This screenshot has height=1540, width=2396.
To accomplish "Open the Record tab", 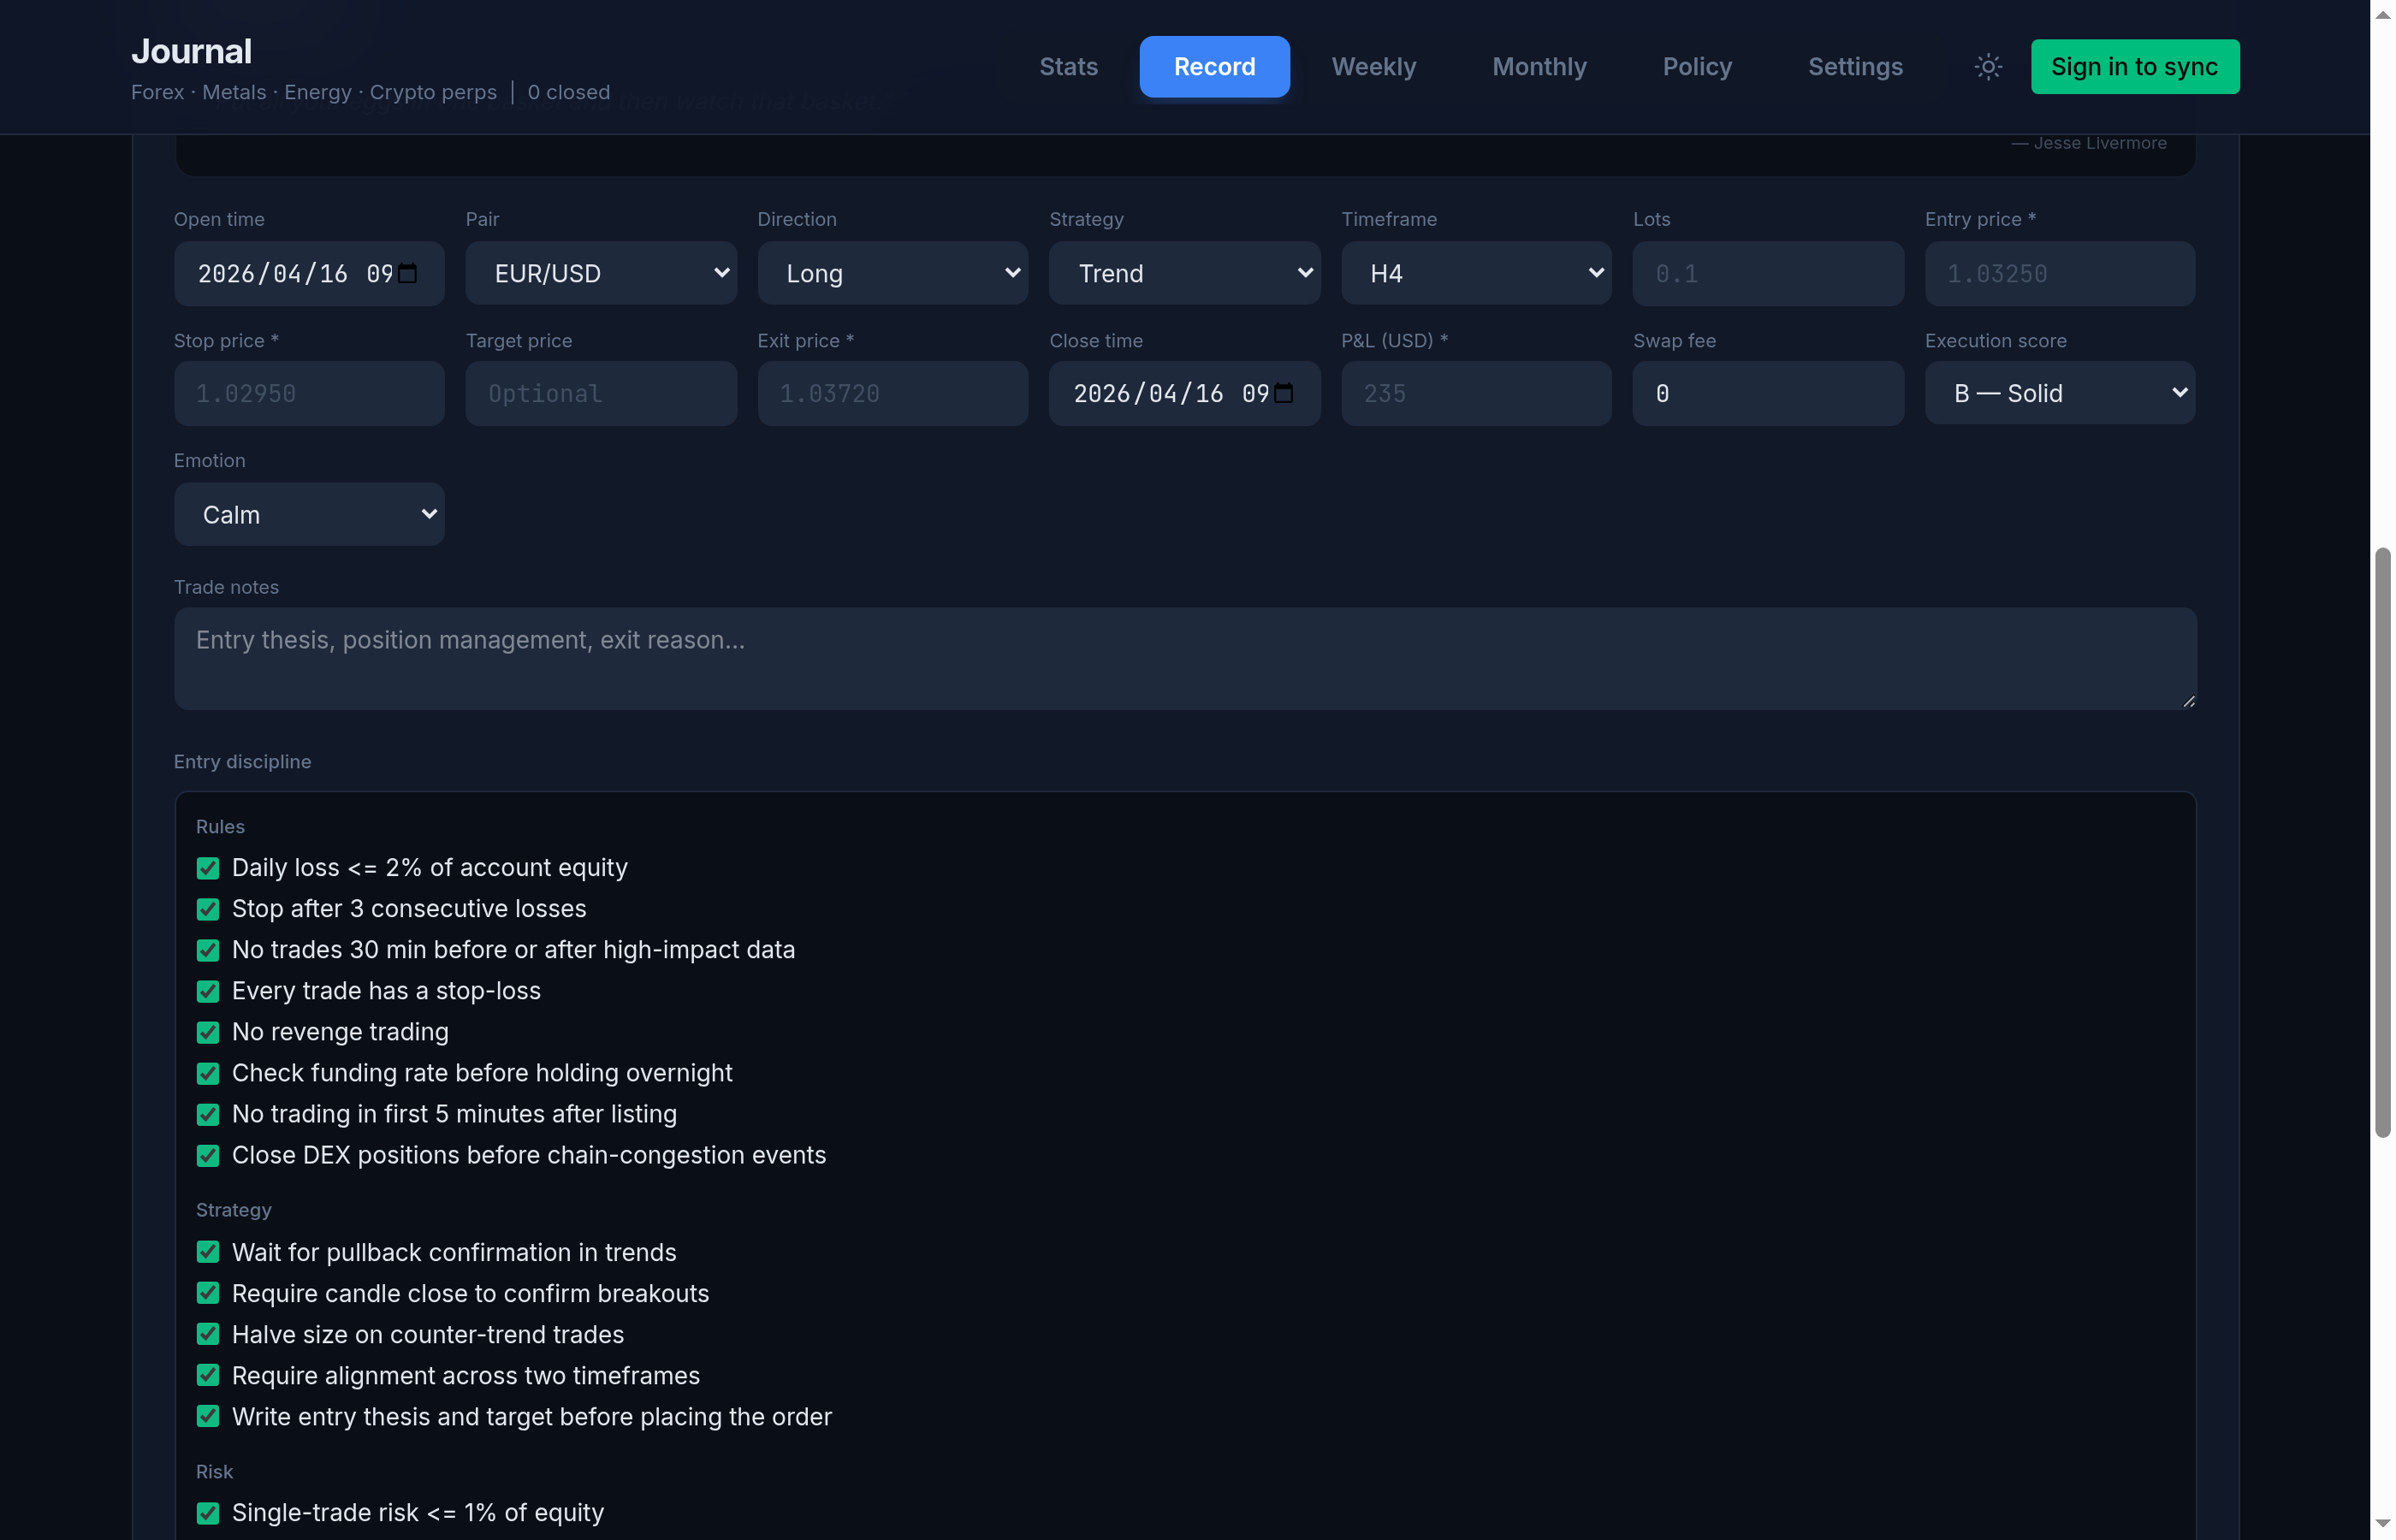I will pos(1214,66).
